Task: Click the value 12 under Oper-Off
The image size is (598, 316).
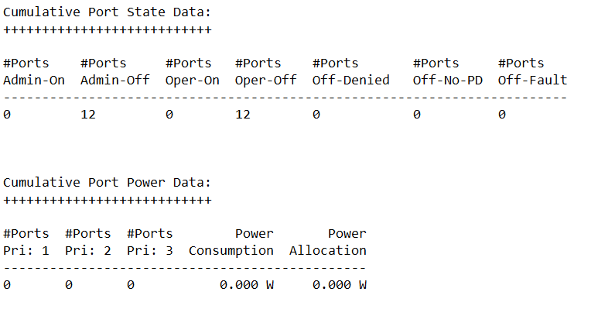Action: (243, 115)
